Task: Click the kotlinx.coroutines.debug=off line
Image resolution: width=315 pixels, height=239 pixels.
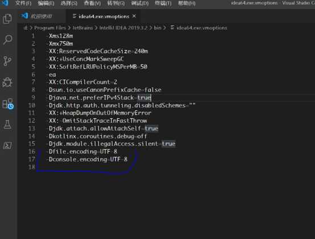Action: [97, 136]
